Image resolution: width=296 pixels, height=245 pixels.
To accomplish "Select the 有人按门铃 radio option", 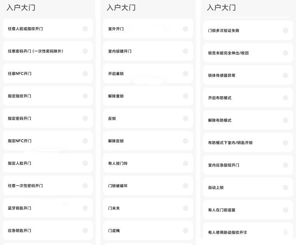I will click(185, 163).
